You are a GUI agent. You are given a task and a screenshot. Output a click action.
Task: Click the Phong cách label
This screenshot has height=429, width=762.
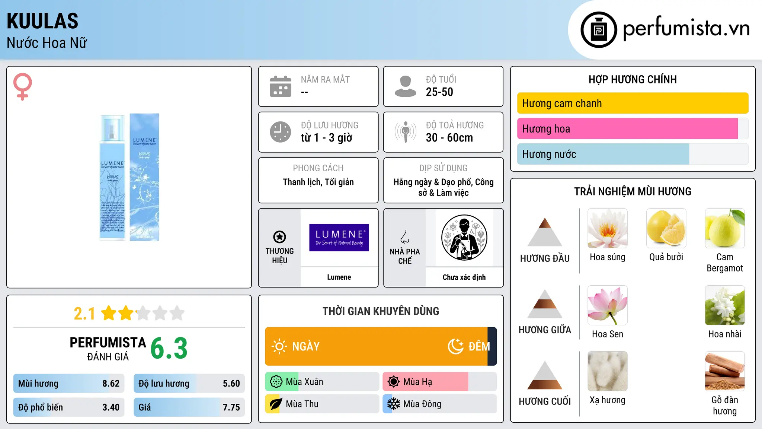318,168
